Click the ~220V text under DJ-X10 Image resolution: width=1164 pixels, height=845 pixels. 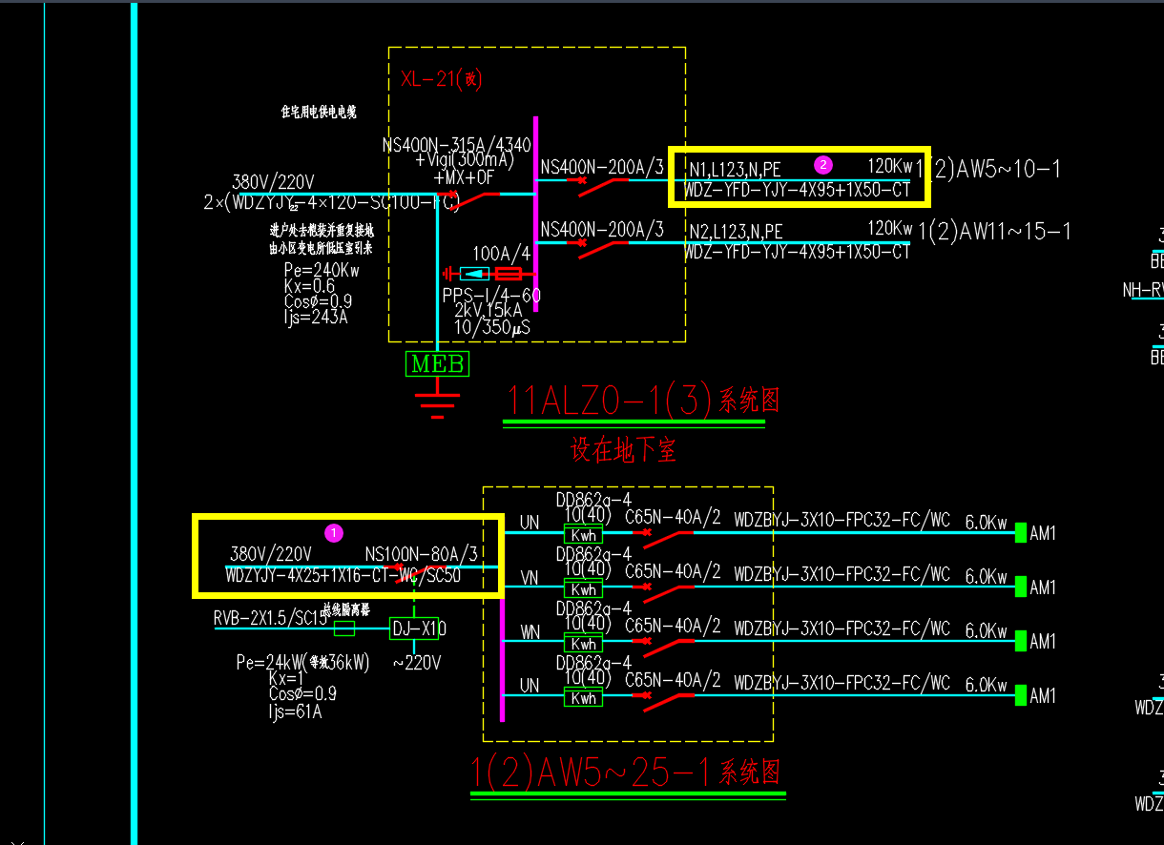[417, 663]
